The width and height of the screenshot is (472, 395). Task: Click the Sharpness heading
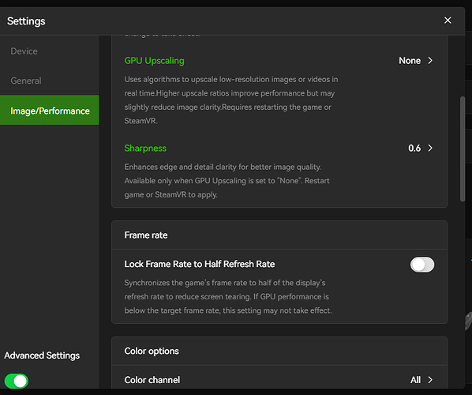[145, 148]
